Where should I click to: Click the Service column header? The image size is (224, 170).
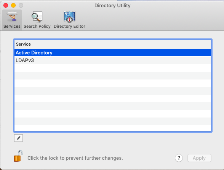click(x=113, y=44)
